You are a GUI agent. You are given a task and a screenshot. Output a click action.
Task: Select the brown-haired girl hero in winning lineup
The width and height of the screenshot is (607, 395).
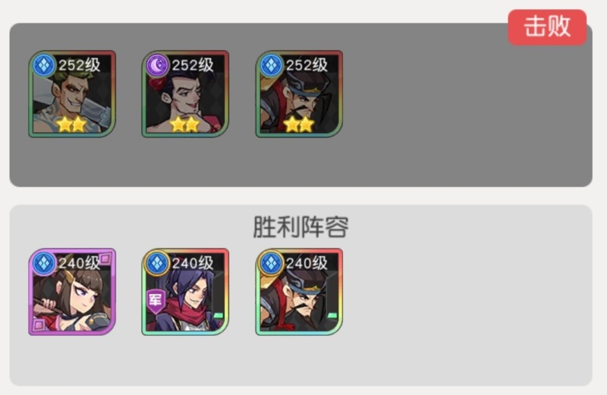pyautogui.click(x=72, y=292)
